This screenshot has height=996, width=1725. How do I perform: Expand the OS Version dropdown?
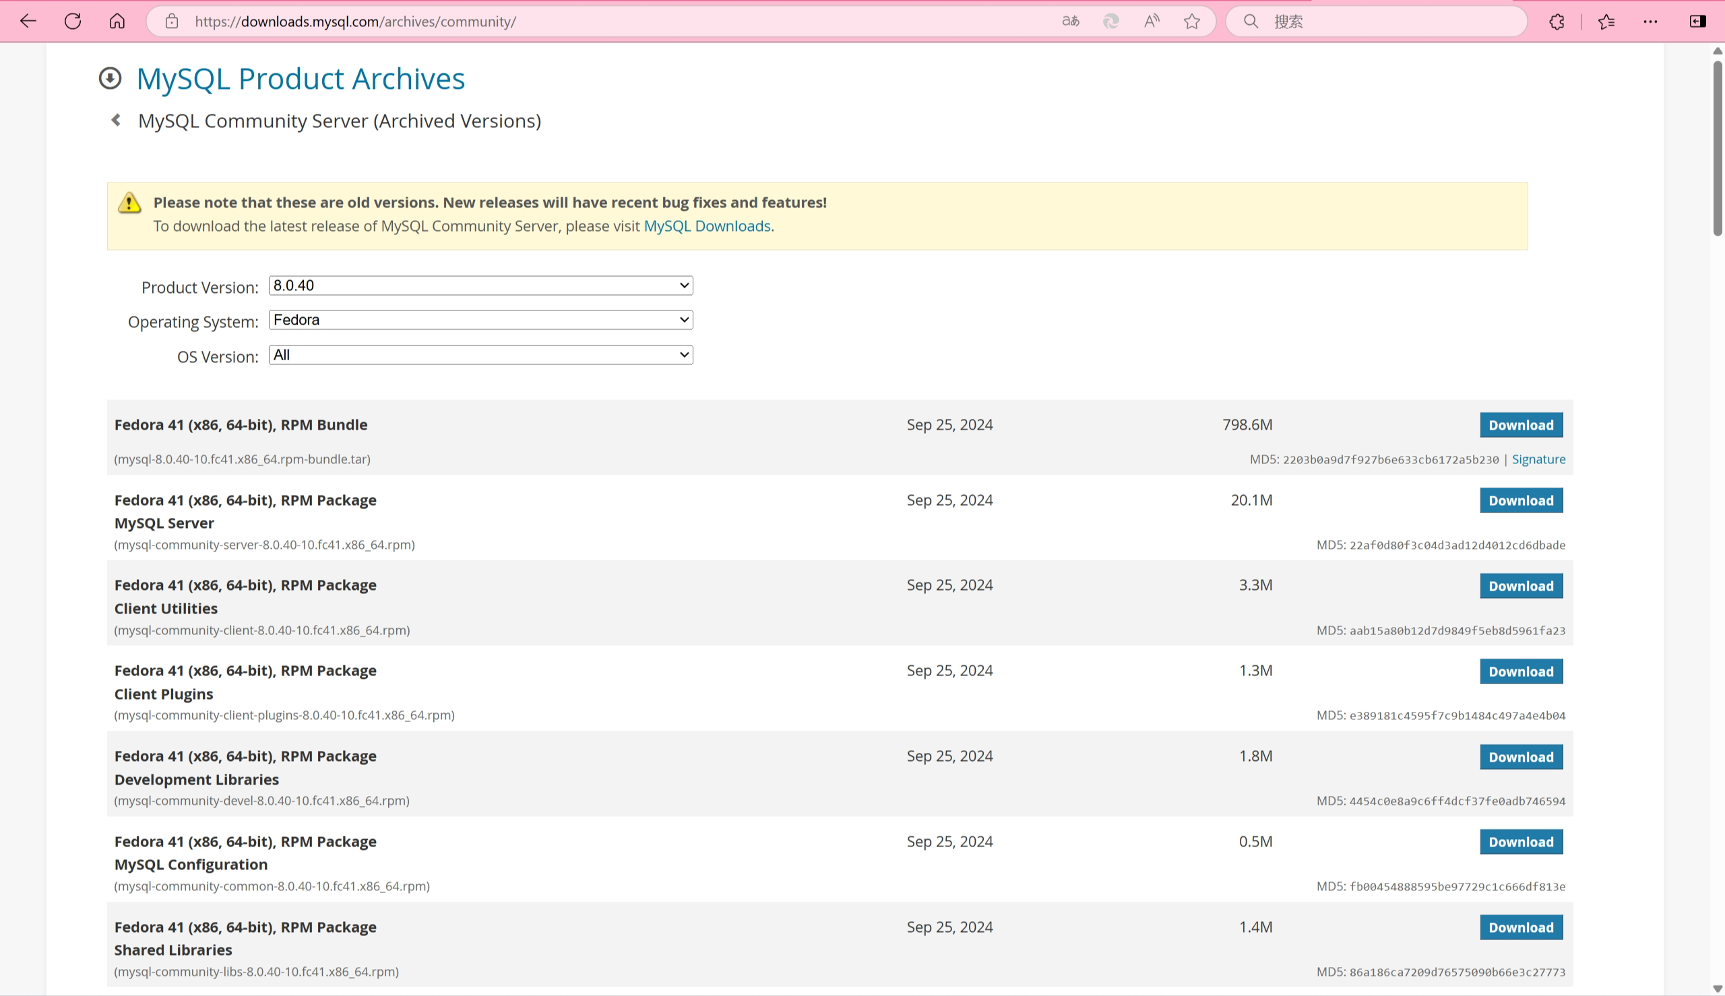[x=480, y=354]
